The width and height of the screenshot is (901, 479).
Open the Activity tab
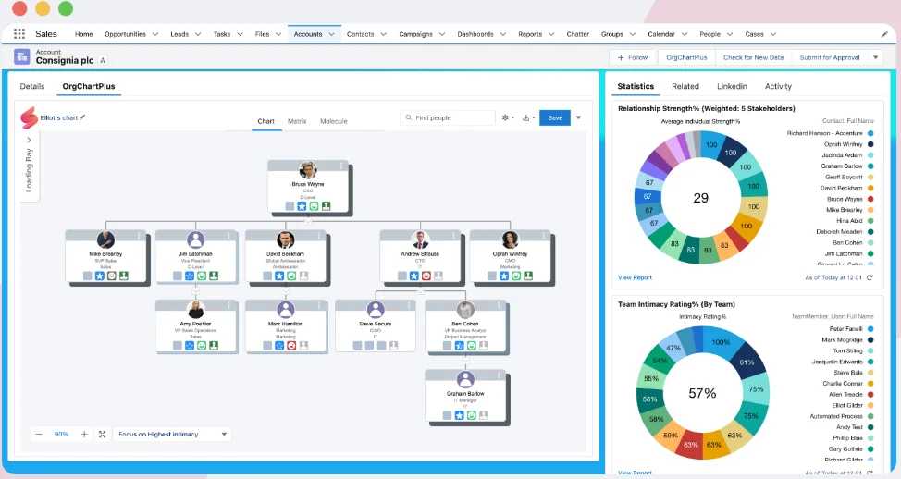click(778, 86)
